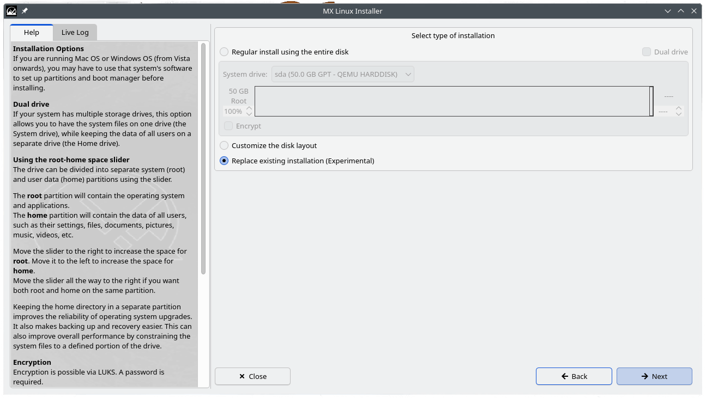Click the titlebar shade chevron icon
Viewport: 706px width, 398px height.
pyautogui.click(x=667, y=11)
